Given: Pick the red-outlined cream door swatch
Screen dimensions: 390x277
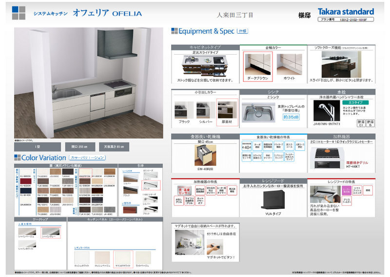Looking at the screenshot, I should (85, 172).
